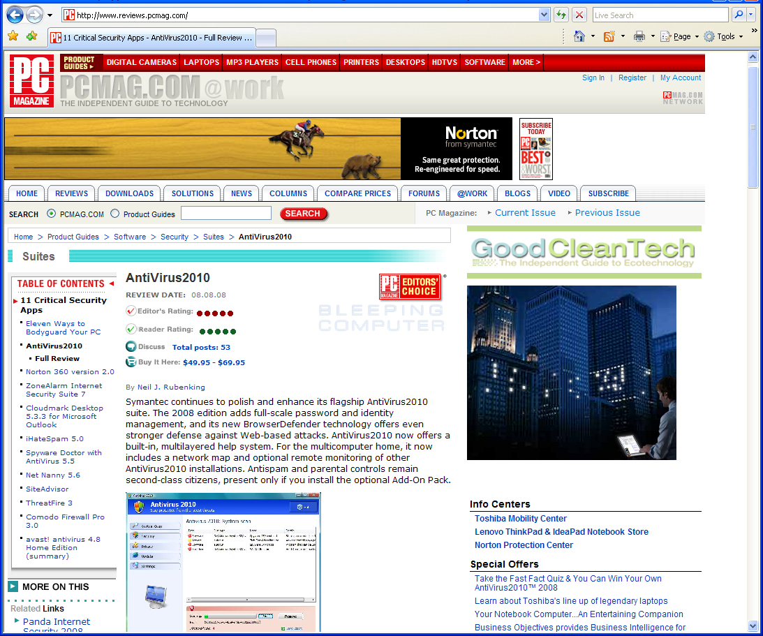Click the Add to Favorites icon
This screenshot has width=763, height=636.
pos(32,36)
